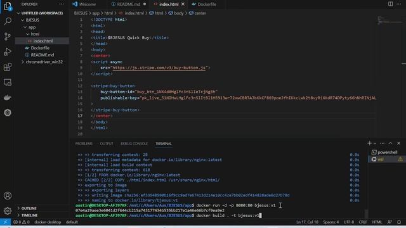Open the Remote Explorer view icon
The width and height of the screenshot is (406, 228).
tap(8, 82)
